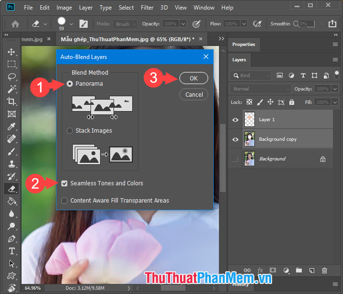Show the Background layer
The width and height of the screenshot is (343, 294).
235,158
